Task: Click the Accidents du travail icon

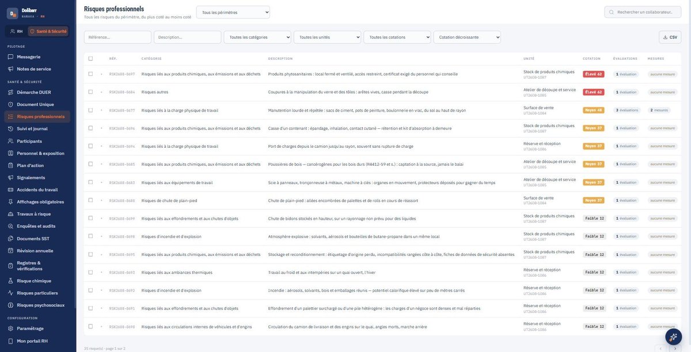Action: click(10, 190)
